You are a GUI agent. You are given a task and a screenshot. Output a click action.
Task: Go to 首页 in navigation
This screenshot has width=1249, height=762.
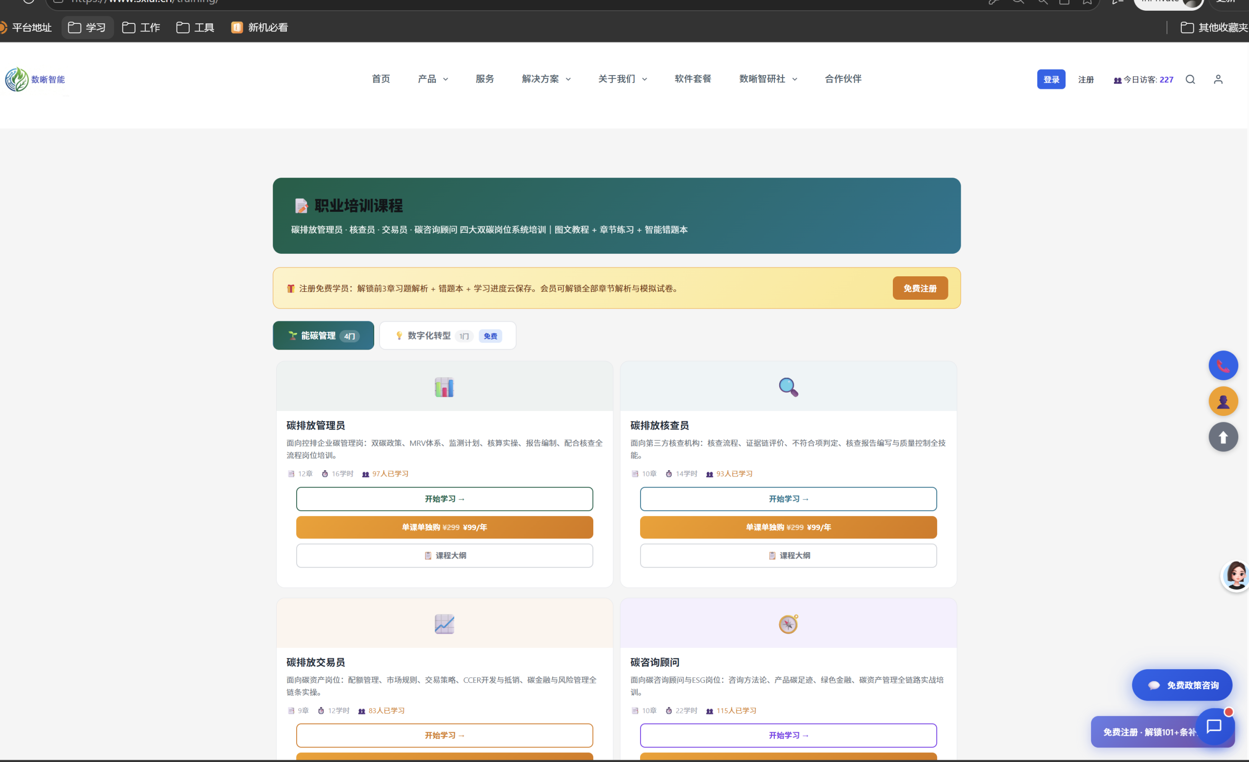[x=381, y=79]
